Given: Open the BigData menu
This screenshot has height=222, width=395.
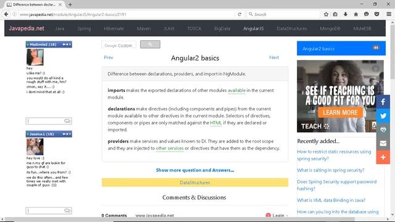Looking at the screenshot, I should pos(222,28).
